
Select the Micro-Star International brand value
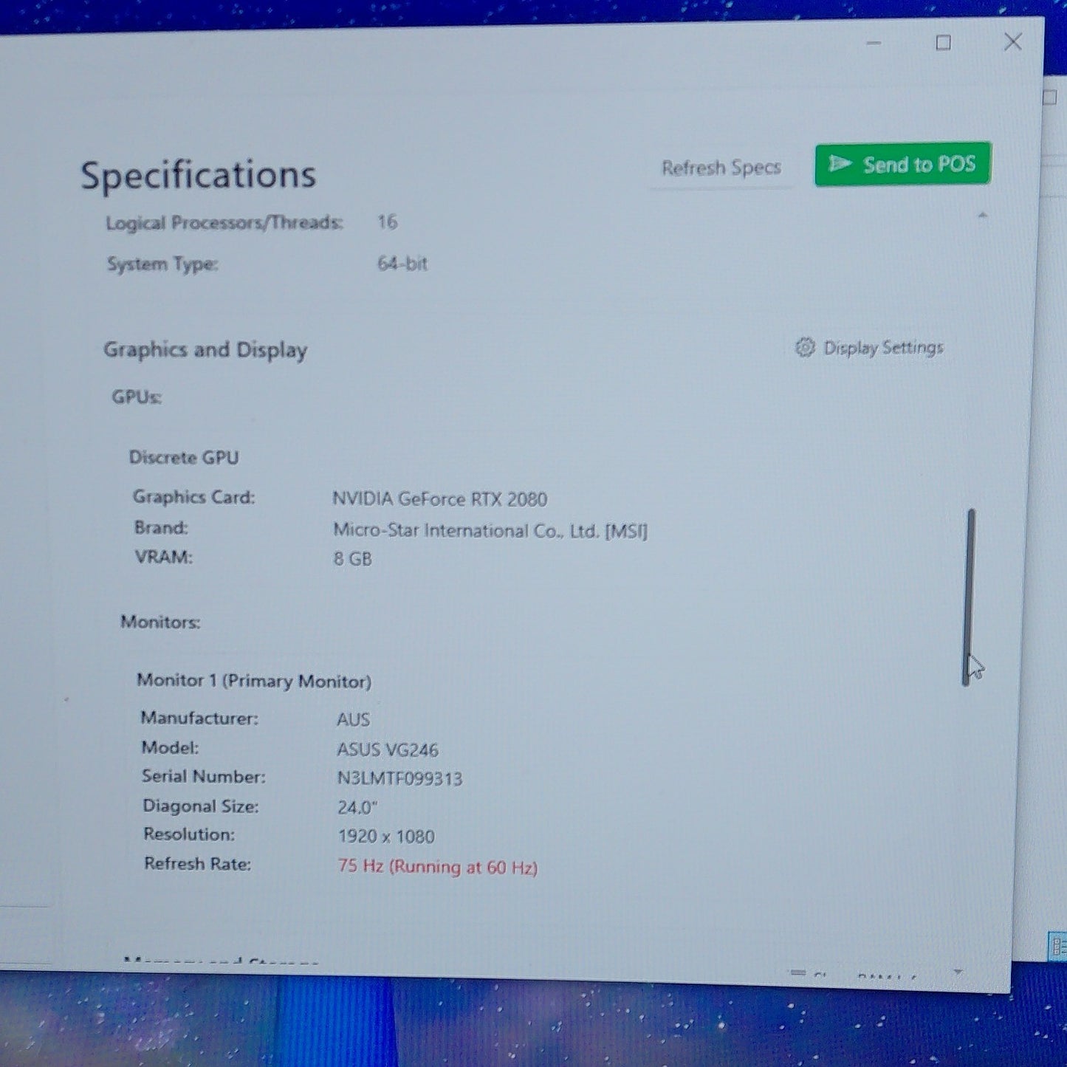click(490, 530)
